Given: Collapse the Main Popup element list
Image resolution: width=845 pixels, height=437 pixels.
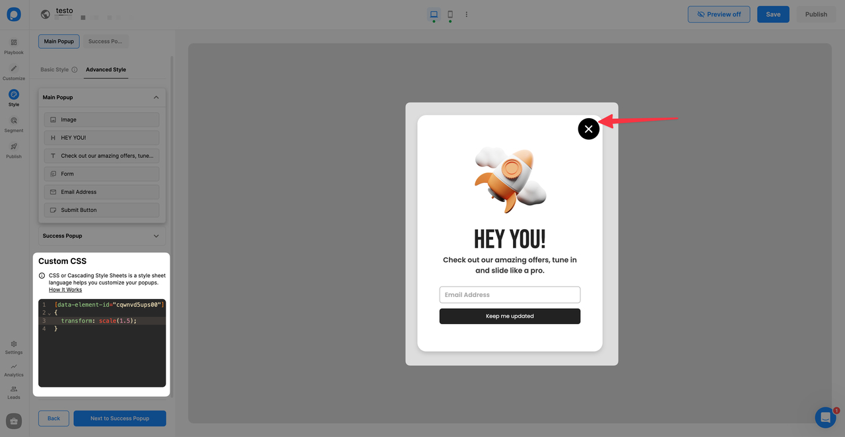Looking at the screenshot, I should (156, 97).
